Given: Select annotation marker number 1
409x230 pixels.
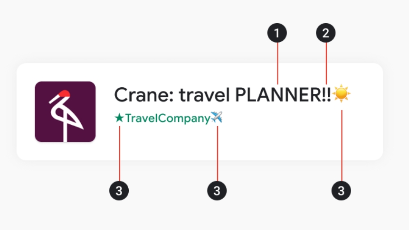Looking at the screenshot, I should click(277, 33).
